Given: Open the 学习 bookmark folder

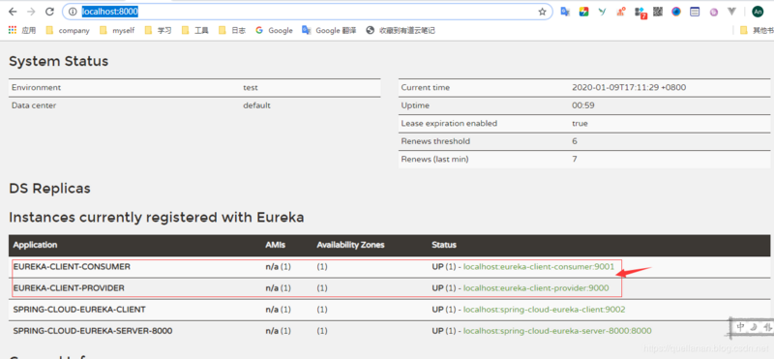Looking at the screenshot, I should coord(158,31).
